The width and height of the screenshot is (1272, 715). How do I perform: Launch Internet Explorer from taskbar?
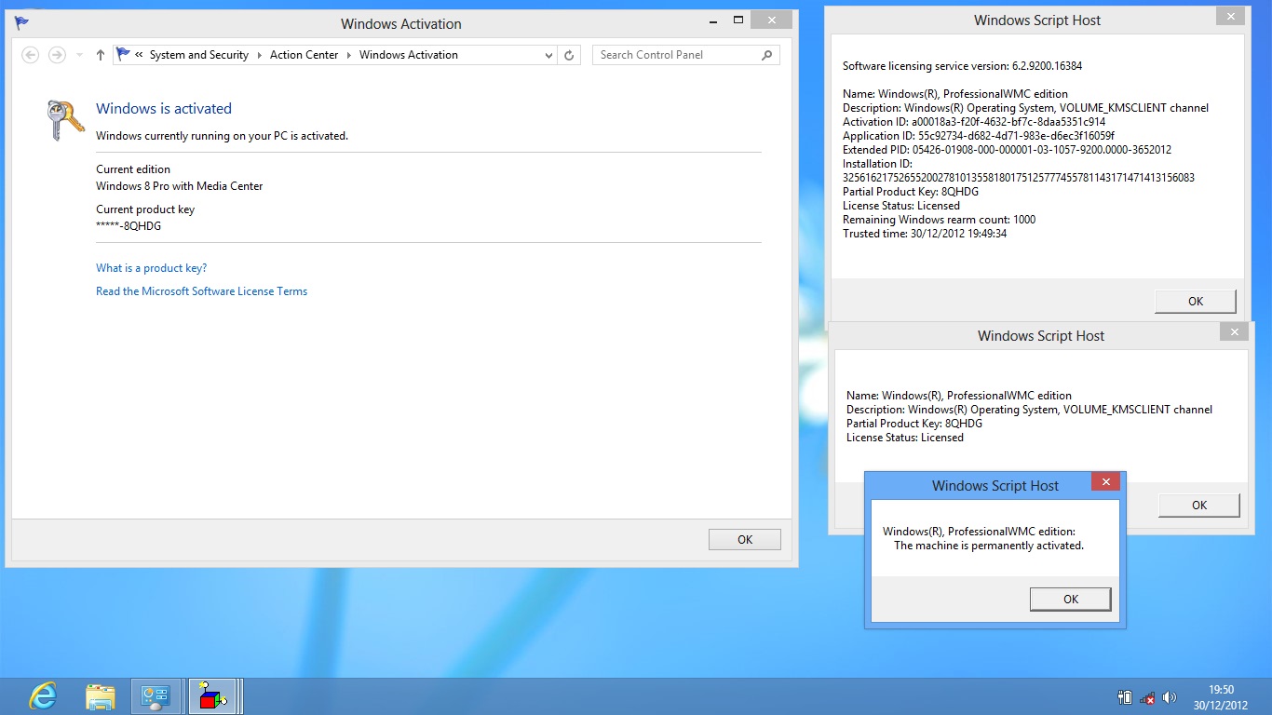pyautogui.click(x=43, y=696)
